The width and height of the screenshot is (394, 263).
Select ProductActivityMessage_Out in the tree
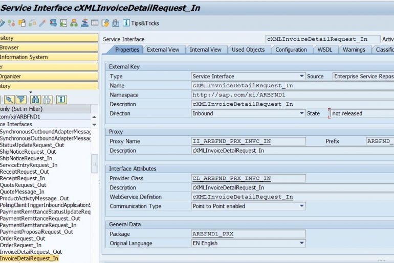tap(34, 198)
